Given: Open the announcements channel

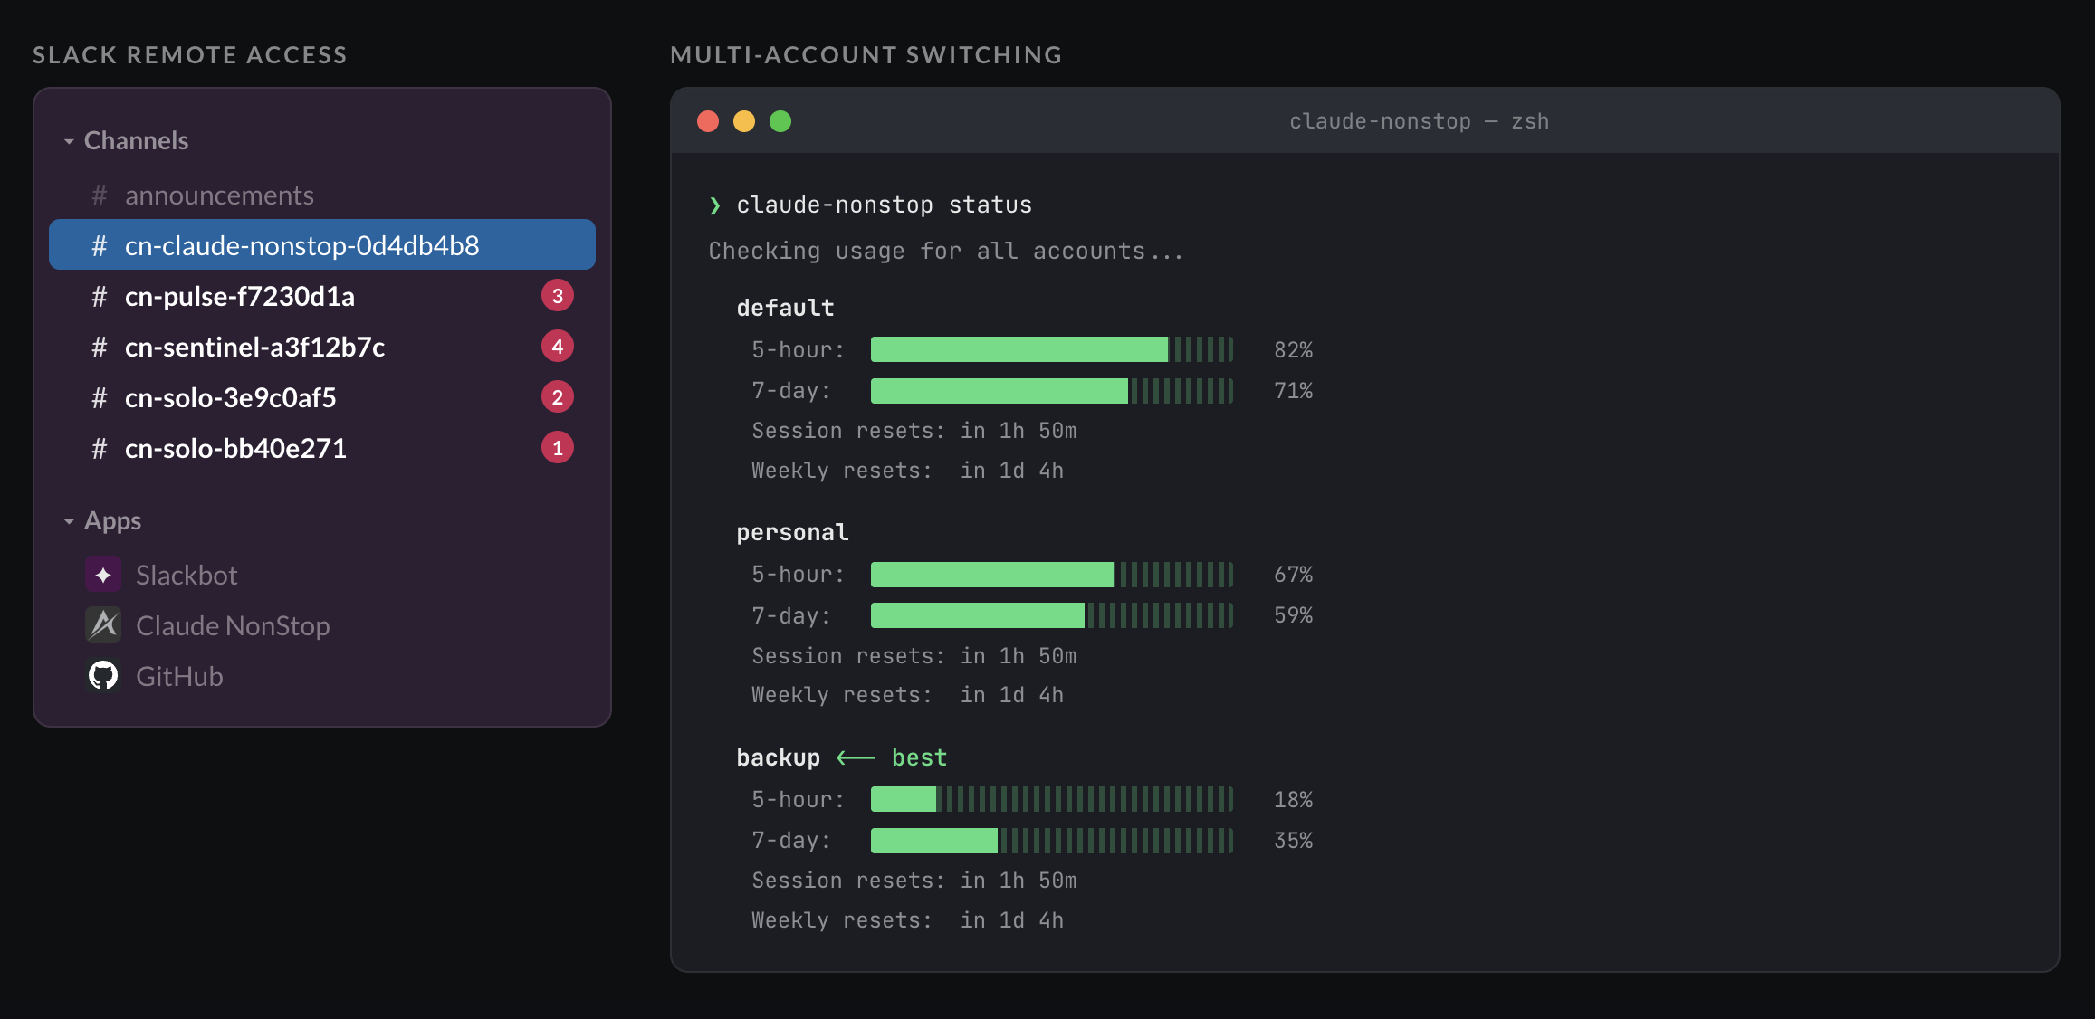Looking at the screenshot, I should coord(322,195).
